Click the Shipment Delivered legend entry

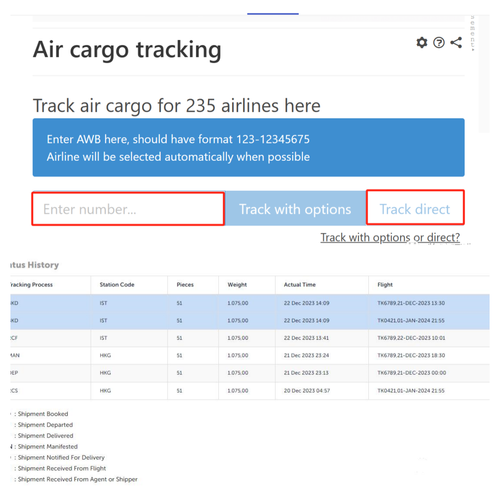click(46, 435)
